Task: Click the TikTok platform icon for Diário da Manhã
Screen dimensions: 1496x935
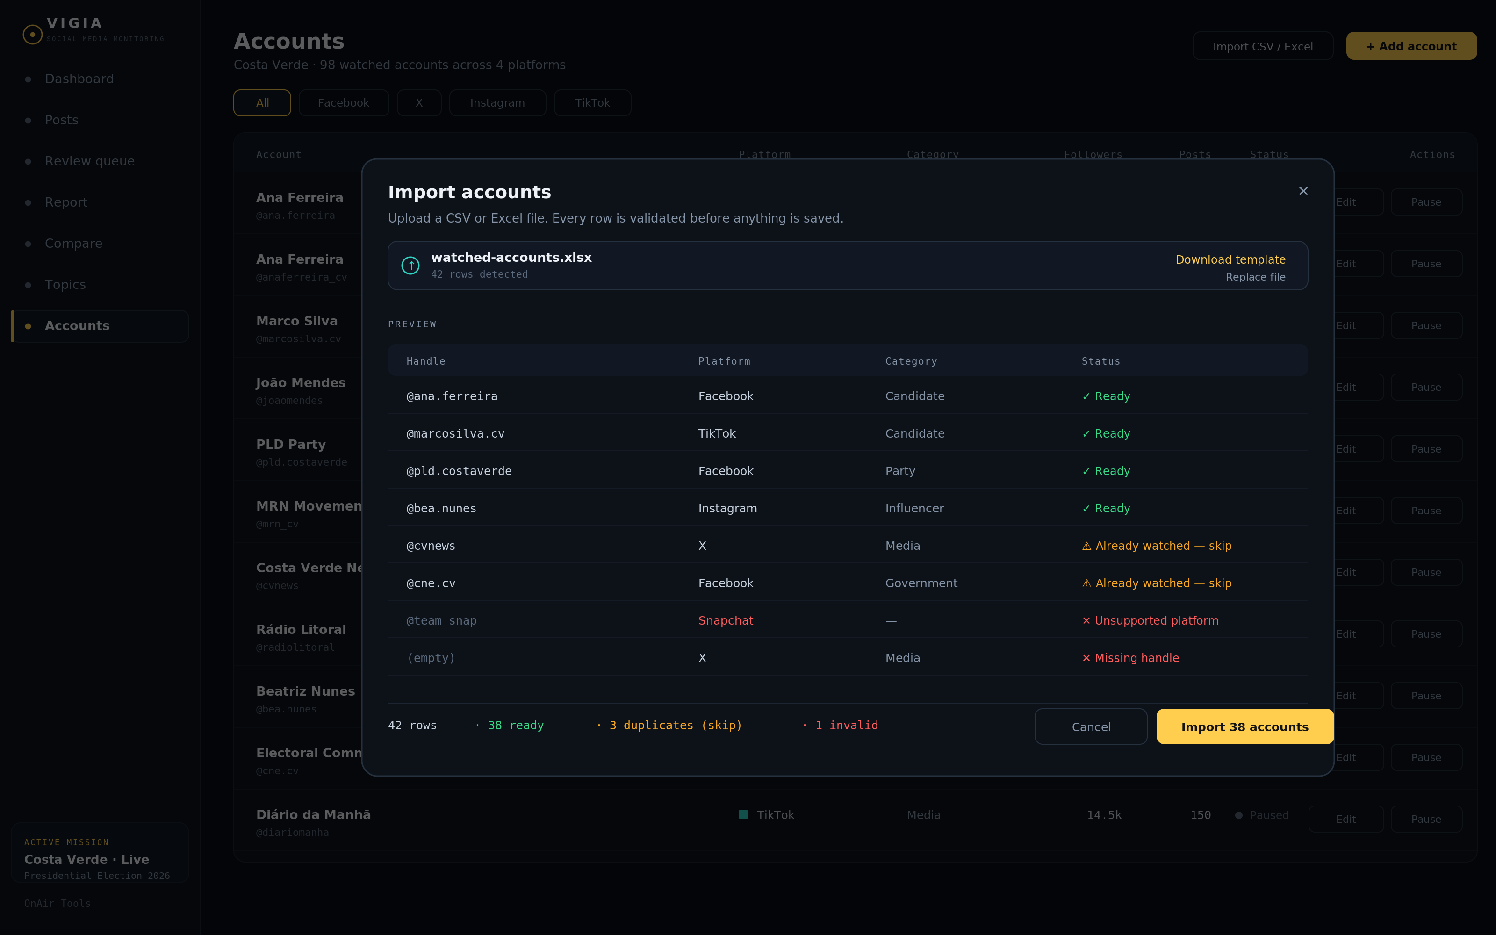Action: click(x=743, y=814)
